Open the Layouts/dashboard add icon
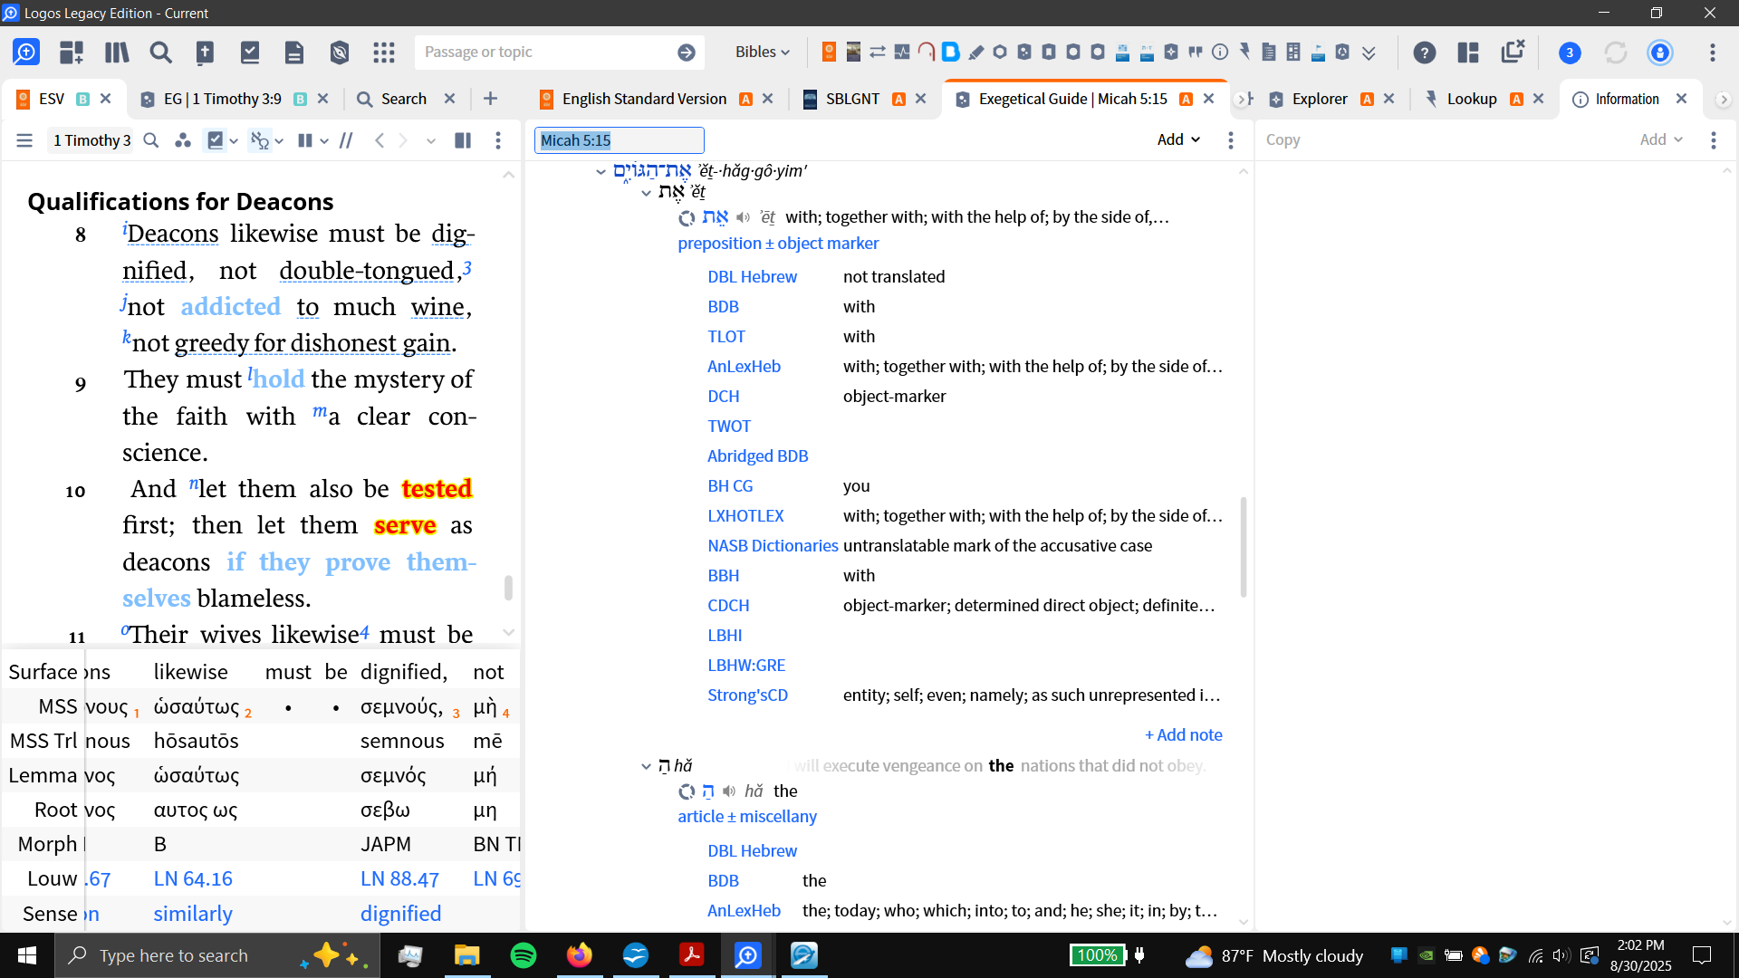 72,53
